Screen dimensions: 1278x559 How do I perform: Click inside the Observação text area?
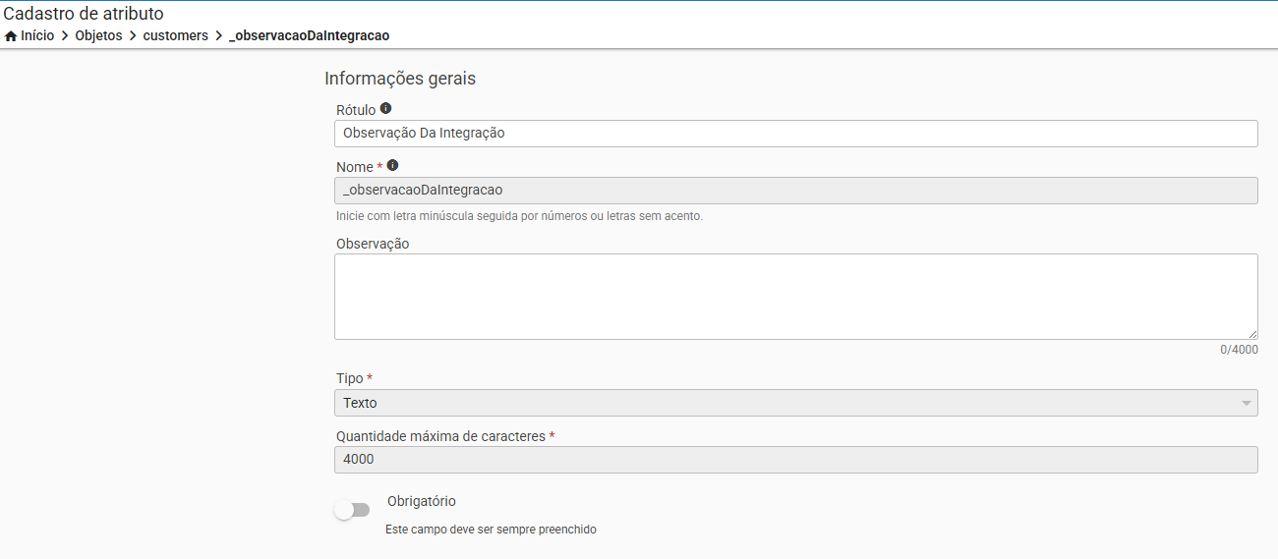(x=795, y=297)
